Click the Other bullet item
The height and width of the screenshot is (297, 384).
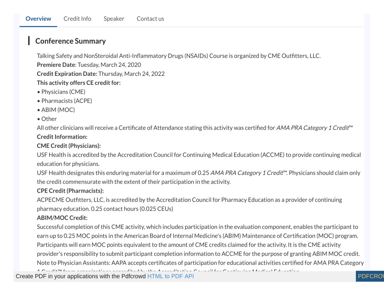(x=47, y=119)
